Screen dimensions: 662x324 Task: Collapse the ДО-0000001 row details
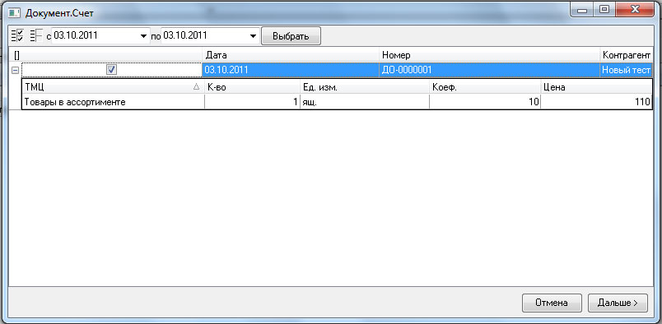15,71
